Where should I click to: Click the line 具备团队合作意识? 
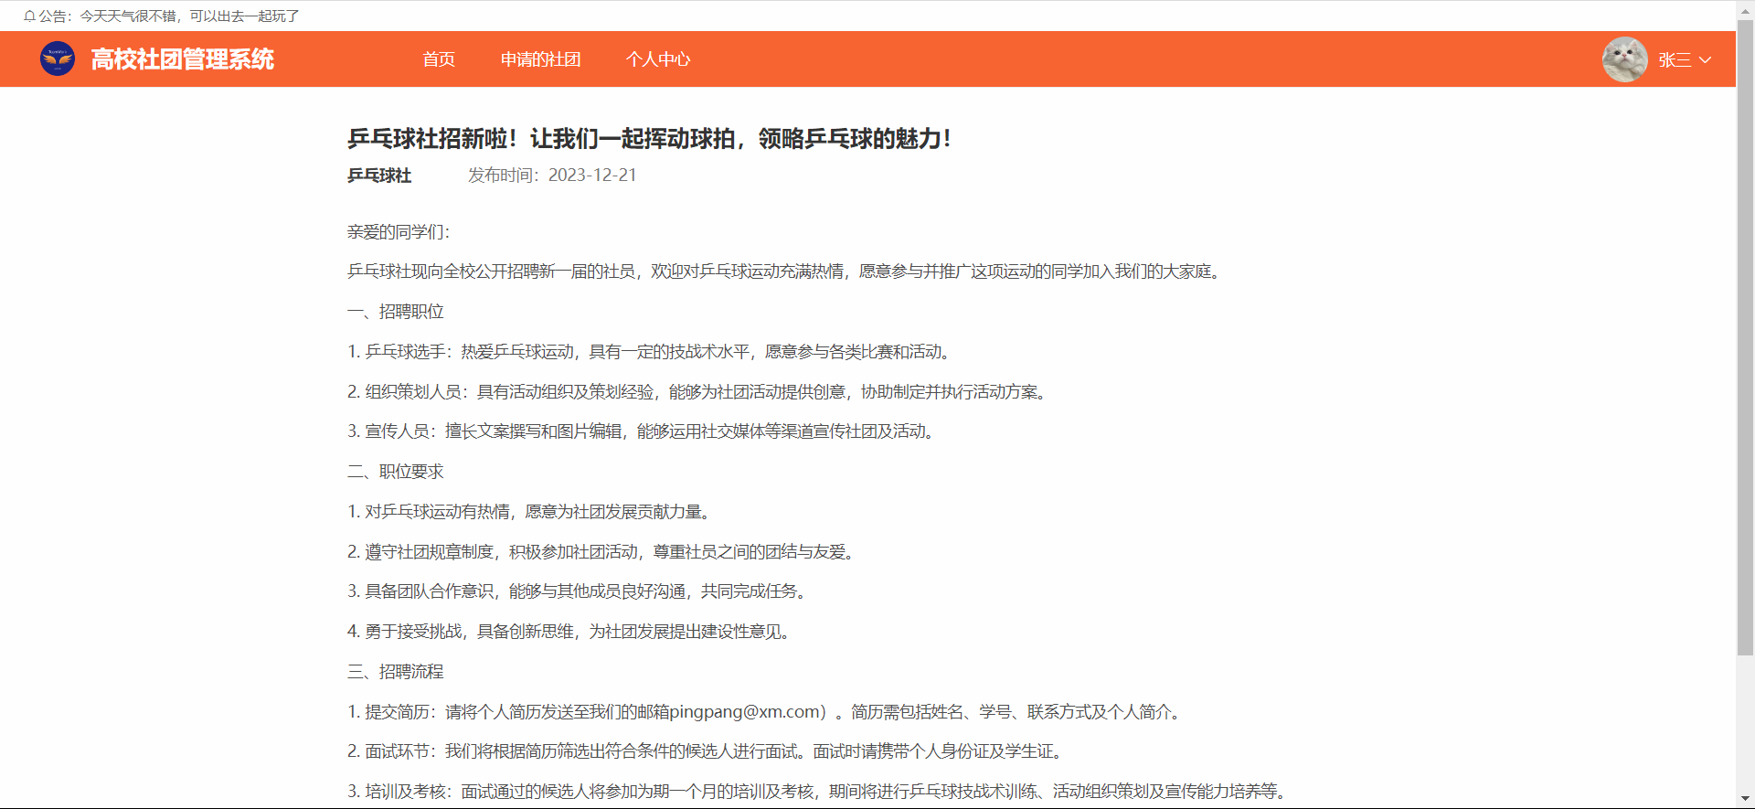pyautogui.click(x=580, y=591)
